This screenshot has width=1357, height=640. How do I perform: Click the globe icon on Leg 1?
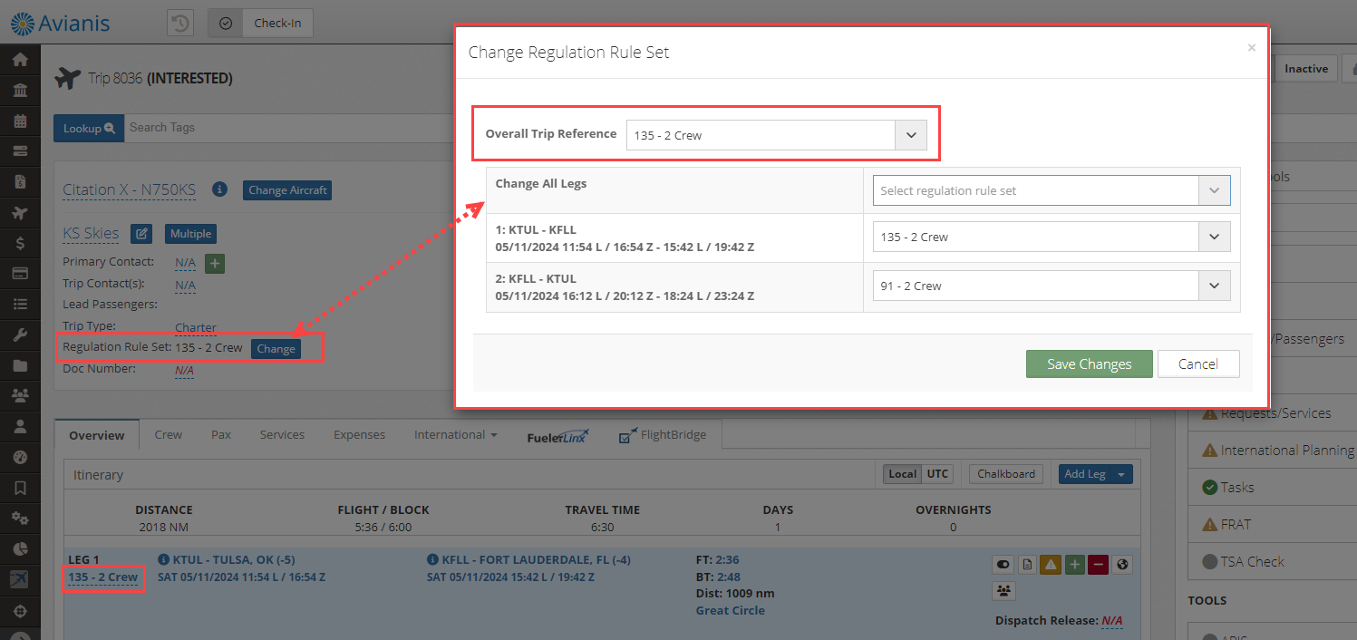coord(1122,565)
